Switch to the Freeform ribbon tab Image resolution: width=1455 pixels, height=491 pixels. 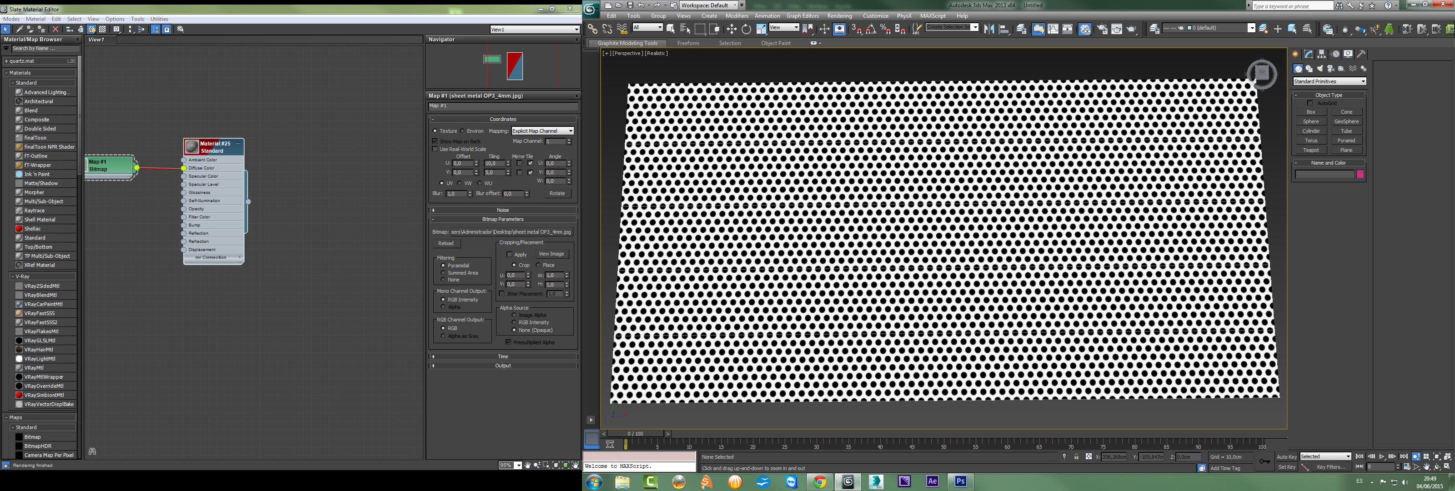688,43
